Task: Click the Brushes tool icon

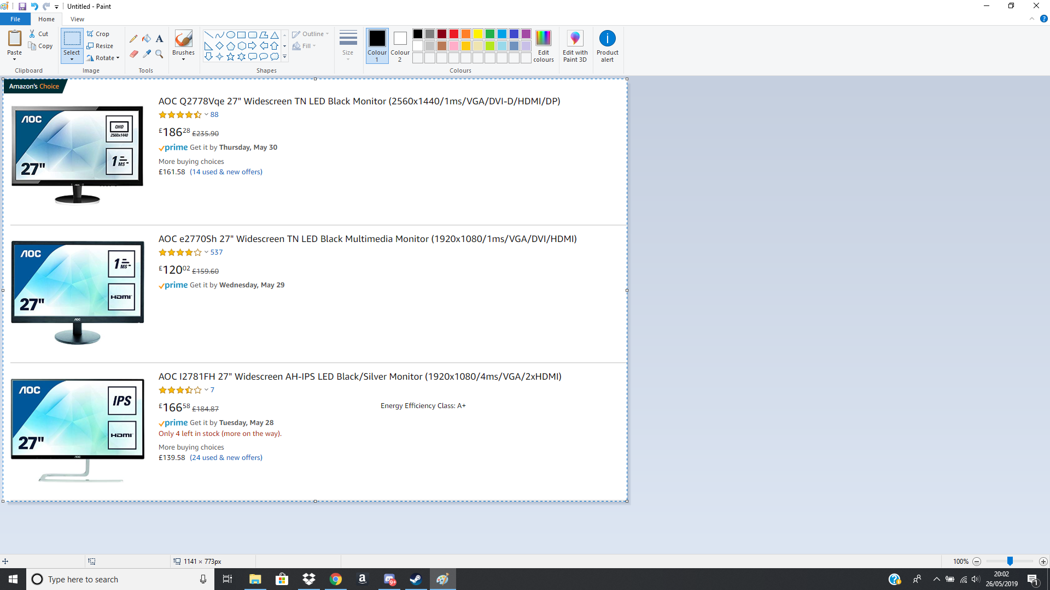Action: pyautogui.click(x=183, y=39)
